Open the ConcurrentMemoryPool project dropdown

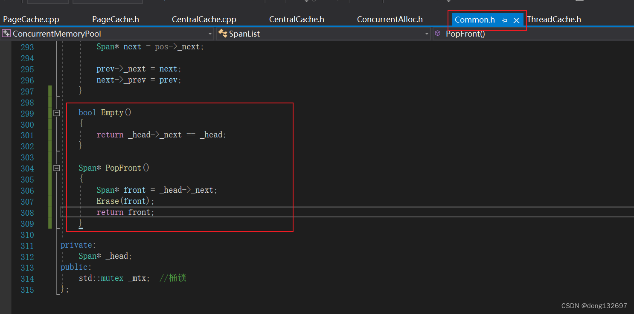(x=210, y=34)
